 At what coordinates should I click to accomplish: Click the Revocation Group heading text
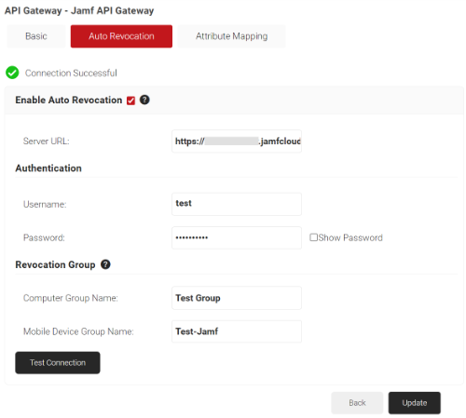click(x=55, y=264)
